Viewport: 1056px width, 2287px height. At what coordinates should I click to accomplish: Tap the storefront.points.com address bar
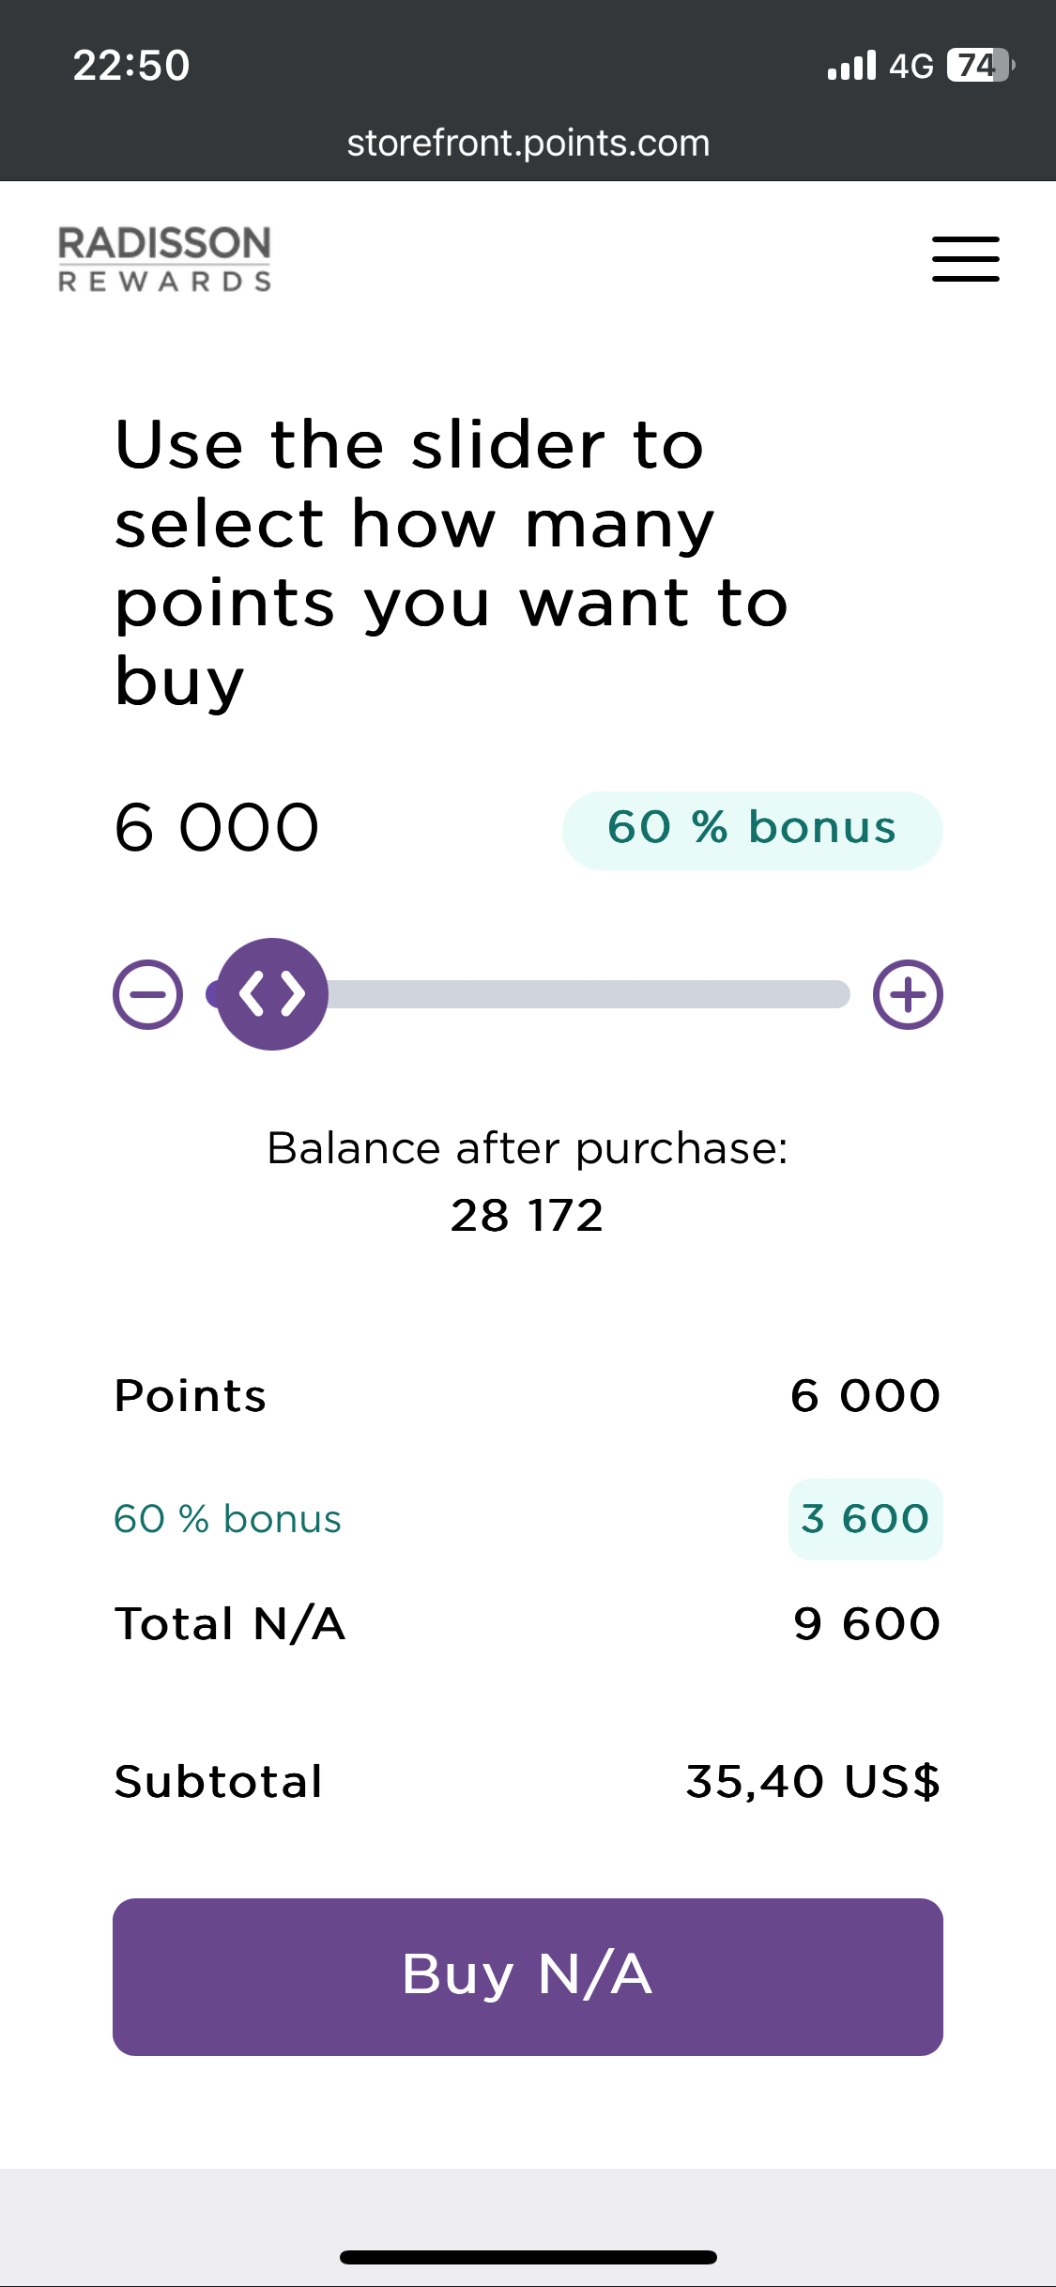528,143
